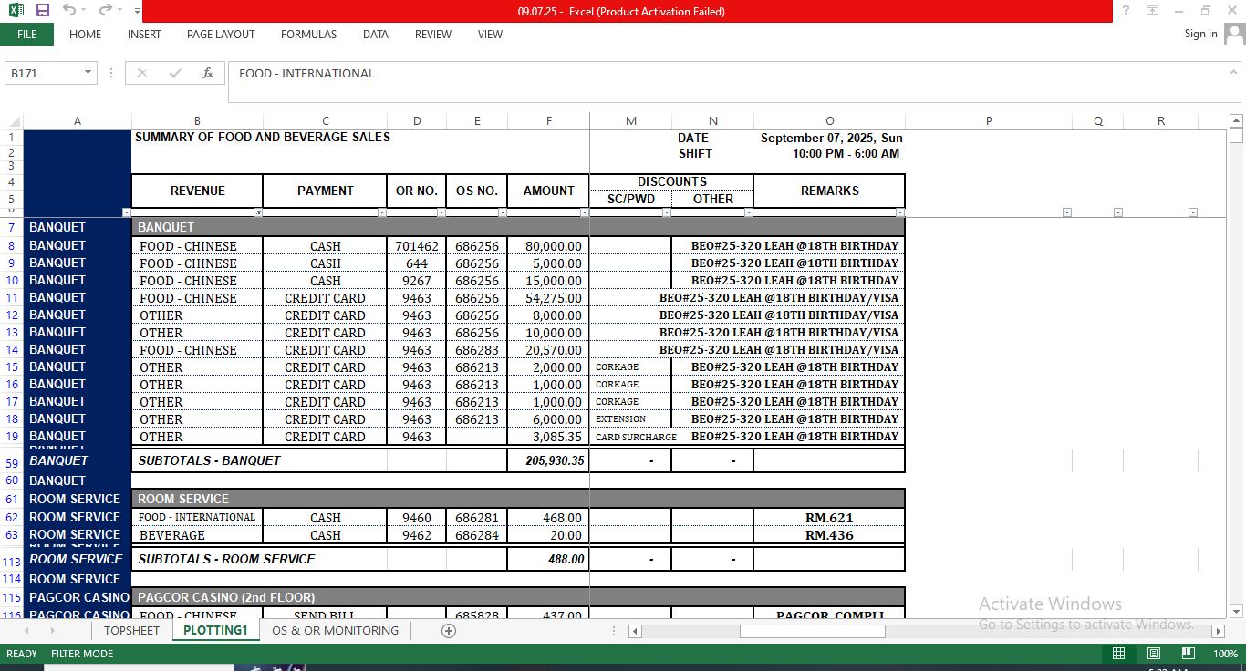Switch to OS & OR MONITORING sheet tab
1246x671 pixels.
(x=335, y=631)
